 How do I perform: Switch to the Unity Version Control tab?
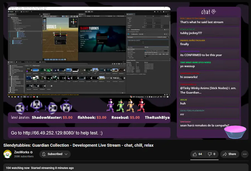[30, 62]
